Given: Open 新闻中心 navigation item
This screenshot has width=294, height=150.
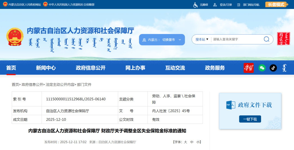Looking at the screenshot, I should (x=46, y=68).
